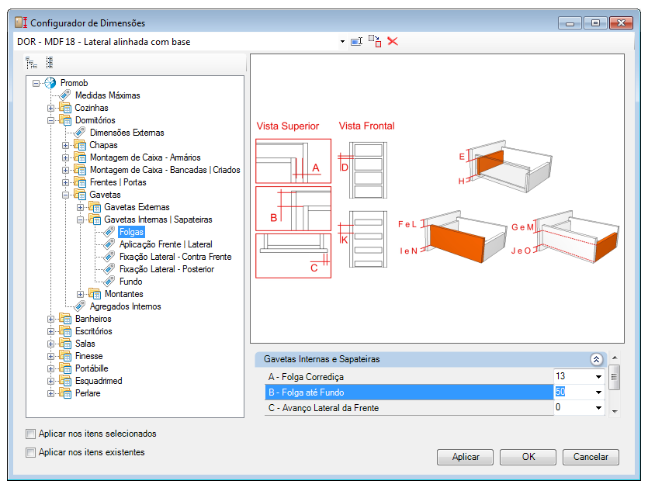Screen dimensions: 648x484
Task: Open A - Folga Corrediça value dropdown
Action: [598, 377]
